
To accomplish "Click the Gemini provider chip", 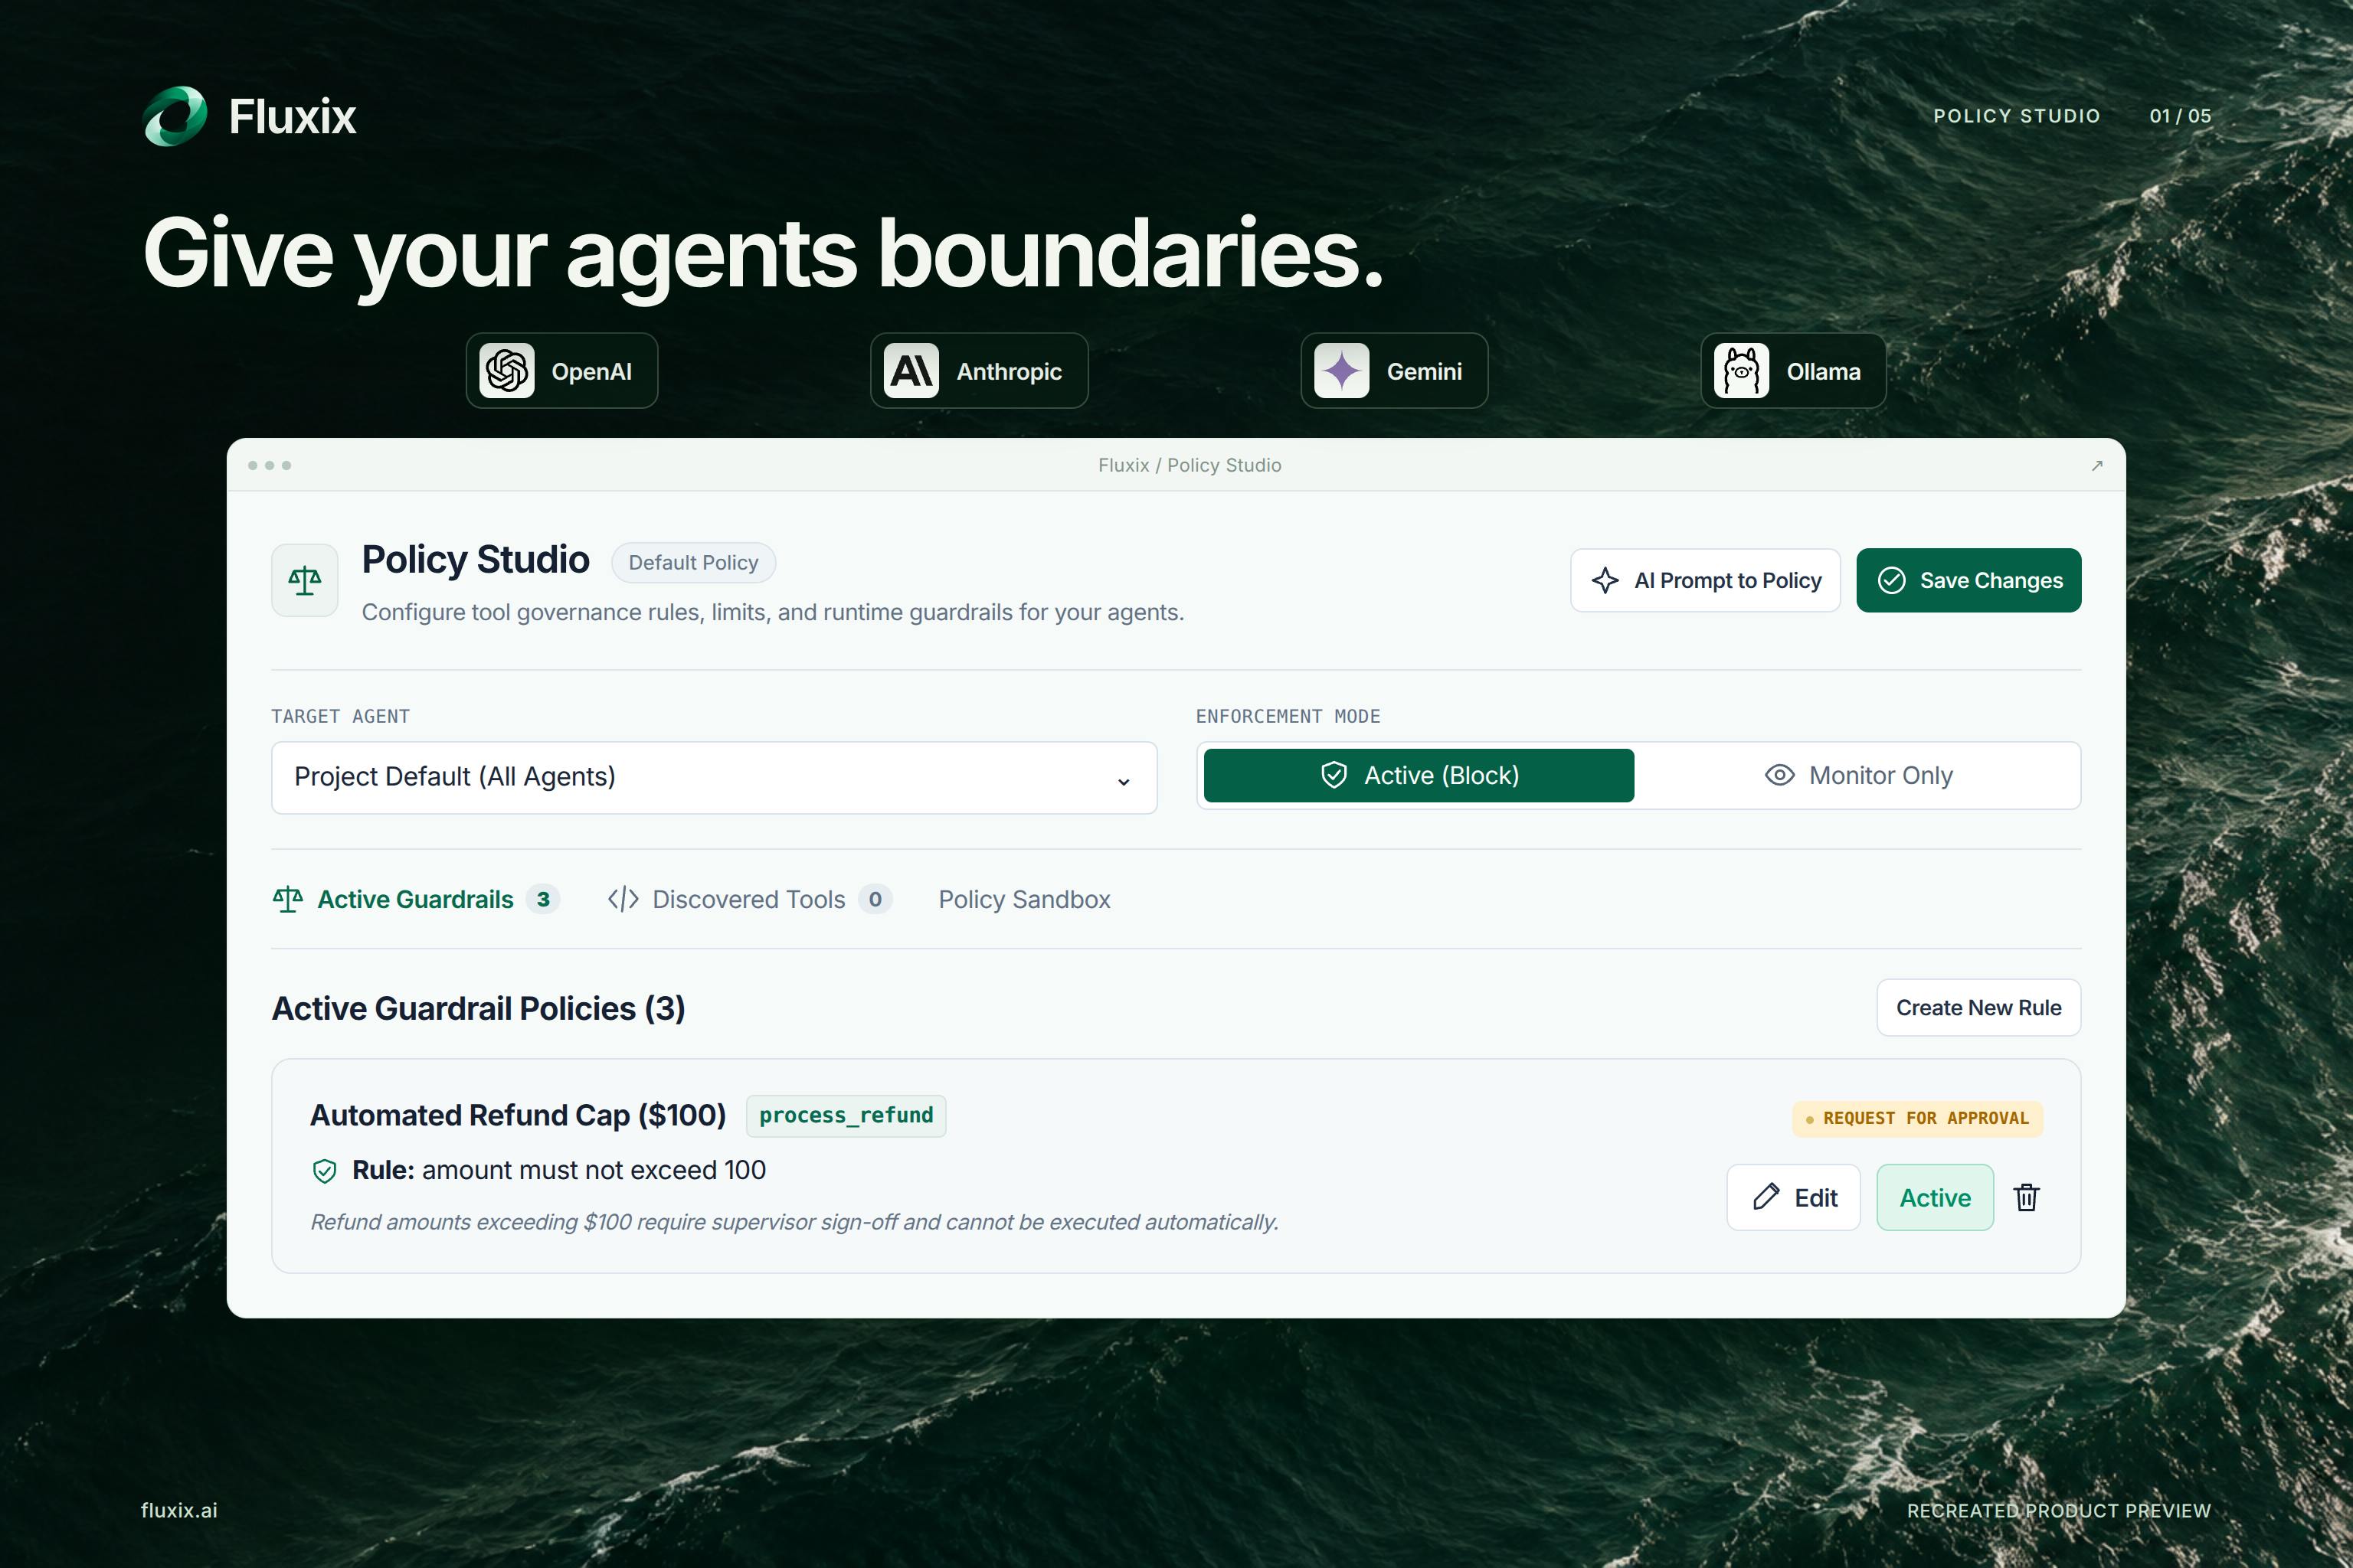I will (x=1393, y=371).
